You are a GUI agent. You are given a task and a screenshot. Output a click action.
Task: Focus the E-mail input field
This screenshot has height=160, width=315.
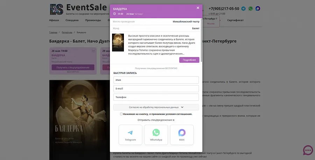pos(156,89)
